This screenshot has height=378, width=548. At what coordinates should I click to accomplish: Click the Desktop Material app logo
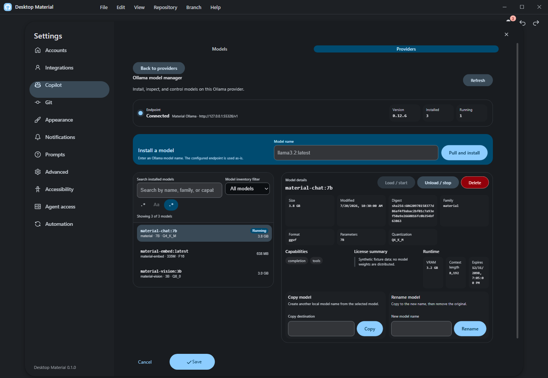click(x=8, y=7)
